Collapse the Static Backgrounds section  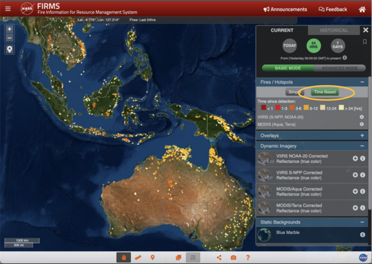pos(362,222)
